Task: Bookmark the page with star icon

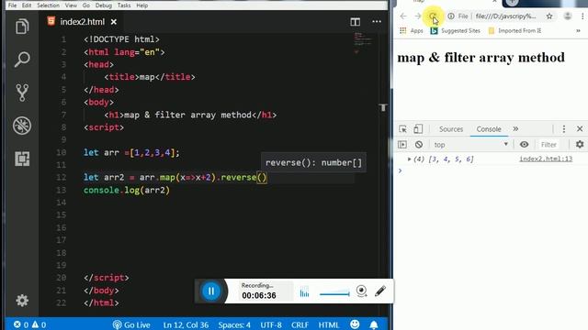Action: [x=549, y=16]
